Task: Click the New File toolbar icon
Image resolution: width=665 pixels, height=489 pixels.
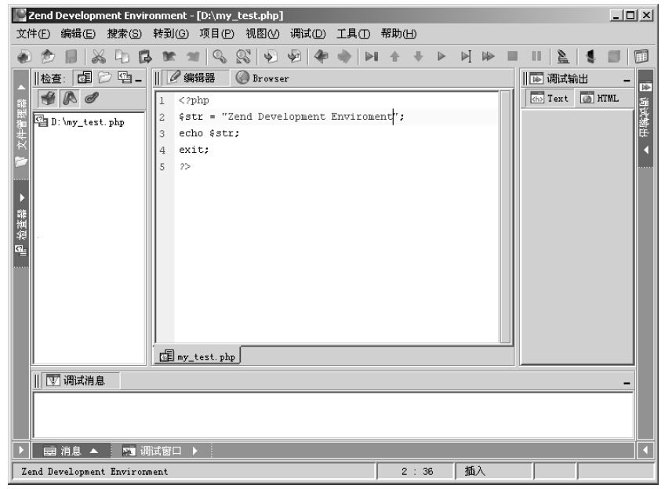Action: point(24,56)
